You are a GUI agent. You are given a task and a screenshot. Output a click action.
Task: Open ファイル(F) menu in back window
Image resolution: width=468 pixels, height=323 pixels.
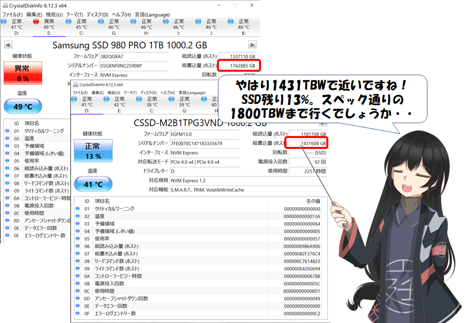click(x=12, y=15)
